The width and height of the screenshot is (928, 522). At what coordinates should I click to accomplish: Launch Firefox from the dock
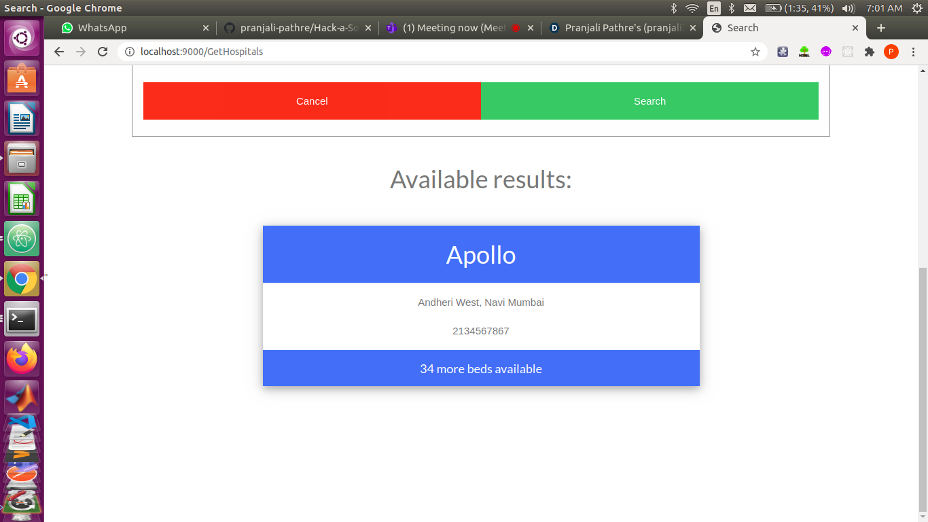tap(22, 359)
